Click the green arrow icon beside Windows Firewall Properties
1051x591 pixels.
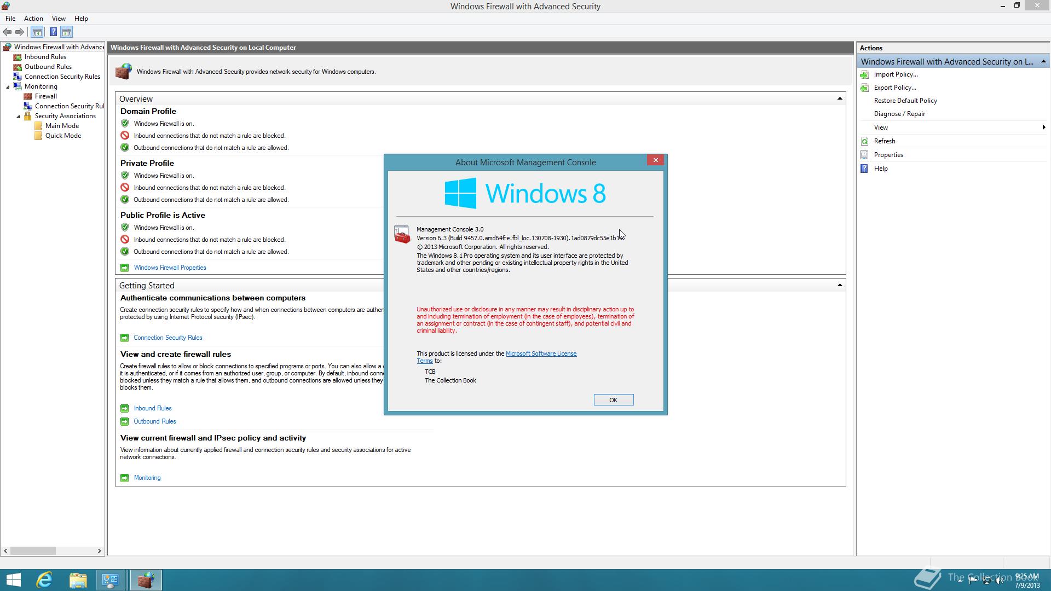pyautogui.click(x=124, y=268)
